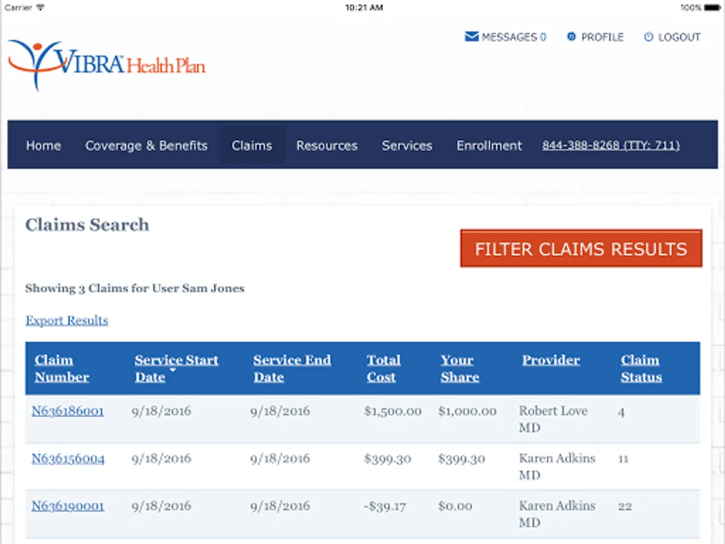Open claim N636156004
The image size is (725, 544).
click(x=68, y=459)
